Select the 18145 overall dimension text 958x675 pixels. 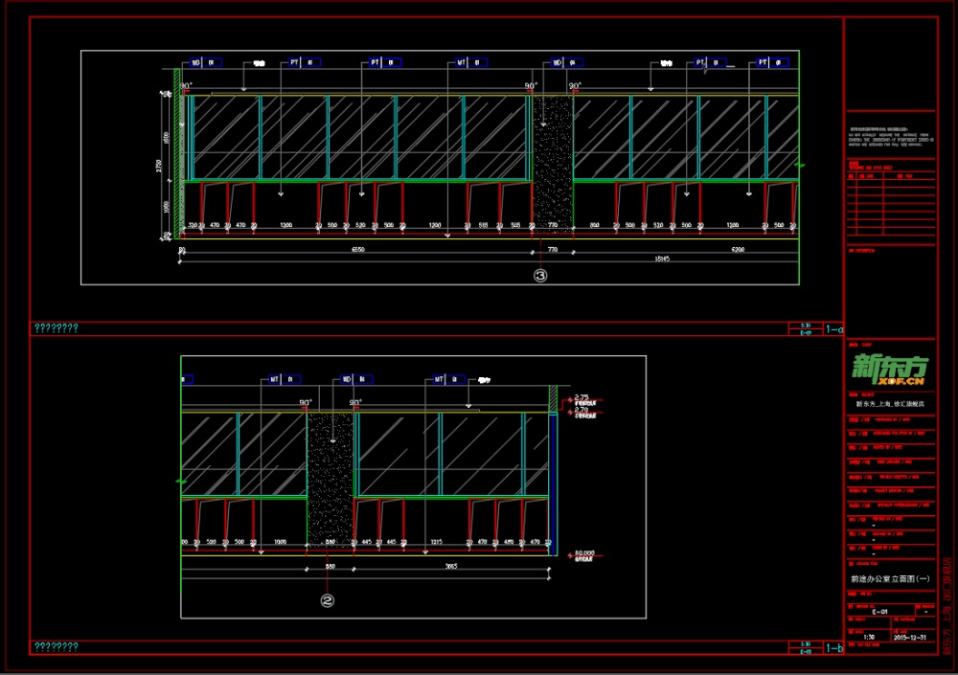point(660,259)
